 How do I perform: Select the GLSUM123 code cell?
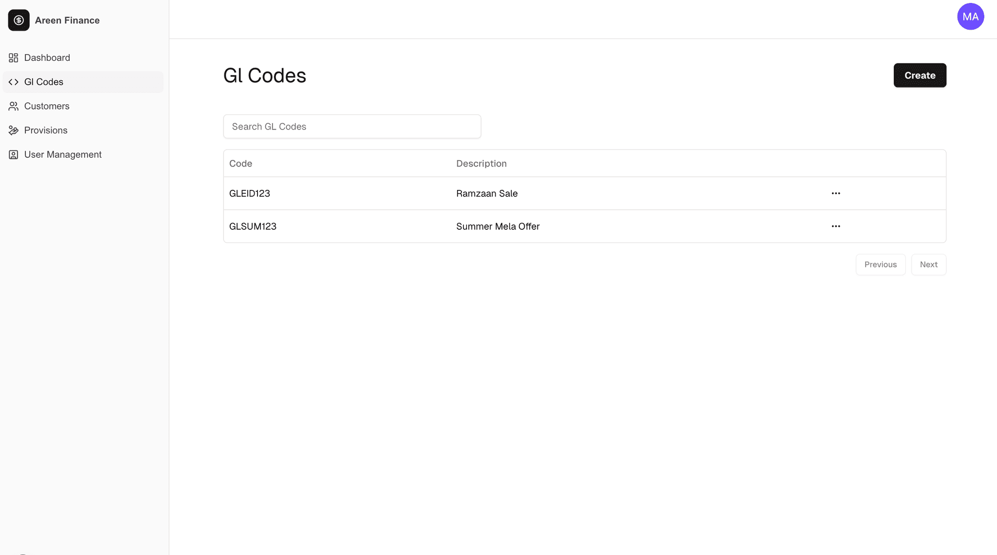253,226
